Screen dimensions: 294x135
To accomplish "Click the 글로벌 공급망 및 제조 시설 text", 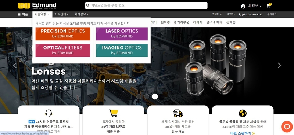I will pyautogui.click(x=238, y=122).
